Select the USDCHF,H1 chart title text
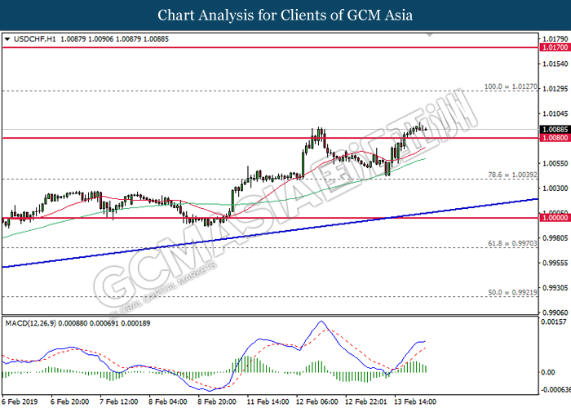Screen dimensions: 571x408 click(34, 39)
